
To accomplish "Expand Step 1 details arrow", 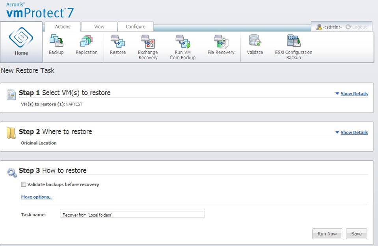I will (x=337, y=94).
